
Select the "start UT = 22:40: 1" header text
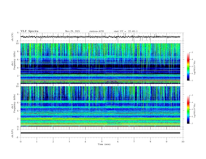(126, 31)
